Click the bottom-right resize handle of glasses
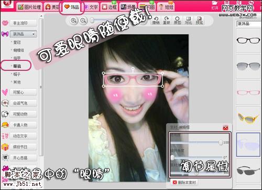Viewport: 262px width, 190px height. [x=162, y=86]
